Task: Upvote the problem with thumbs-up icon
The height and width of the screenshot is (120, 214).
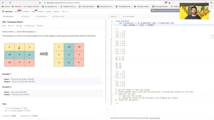Action: pos(9,26)
